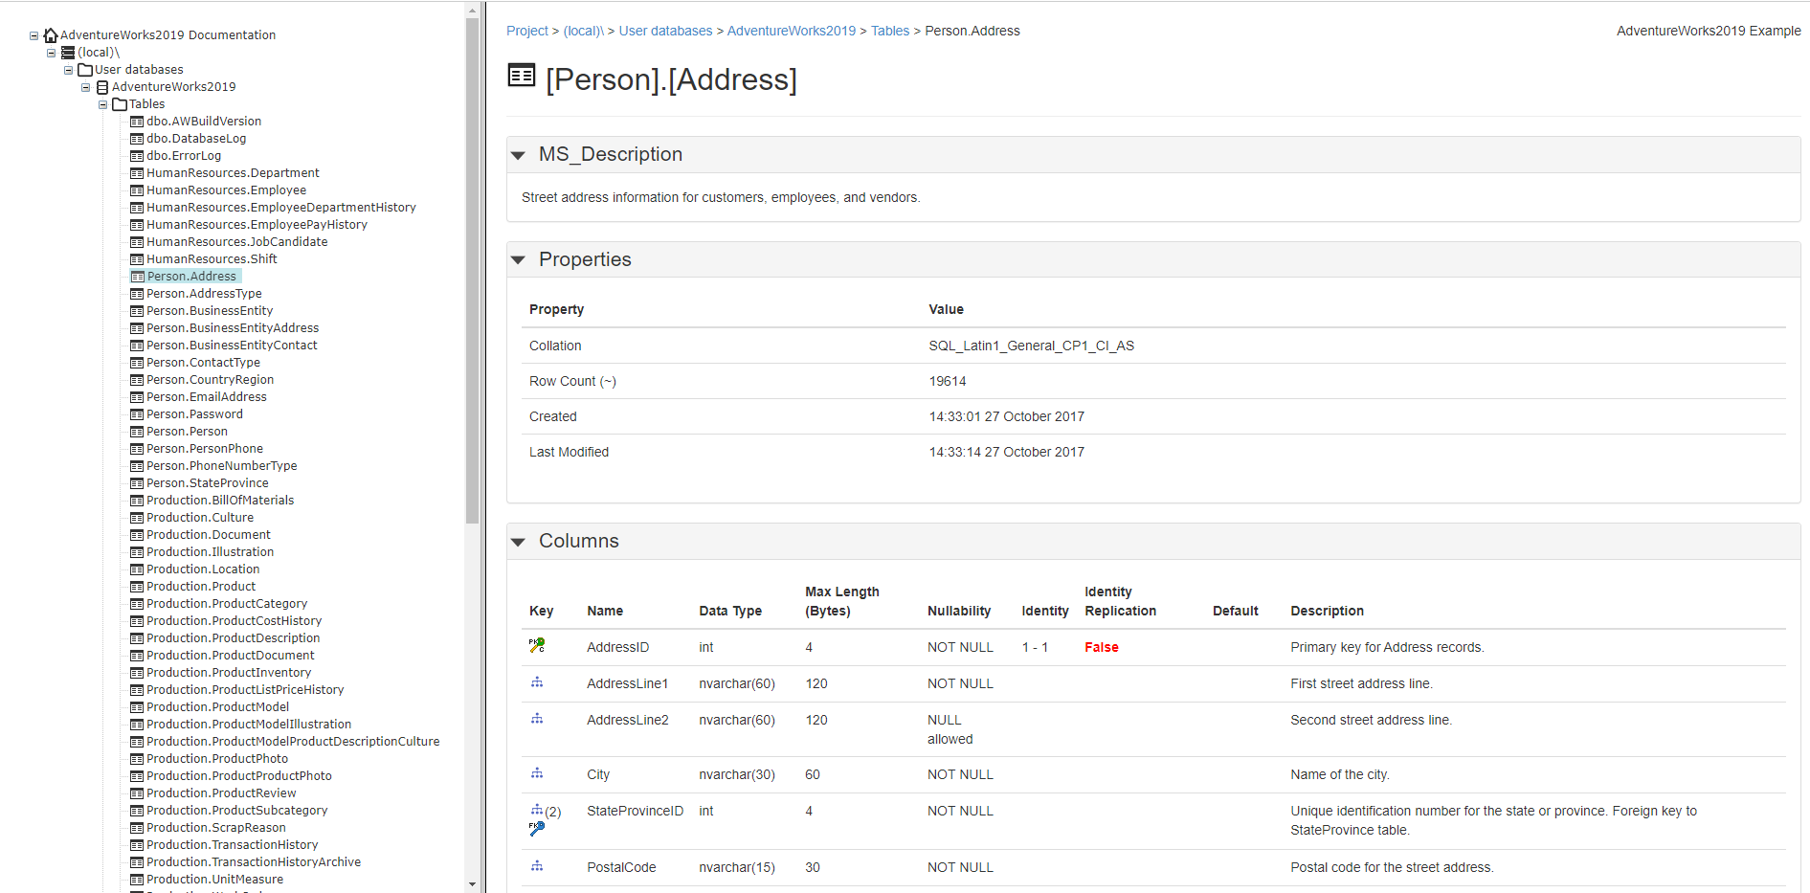Open Production.BillOfMaterials in the tree

(x=220, y=501)
